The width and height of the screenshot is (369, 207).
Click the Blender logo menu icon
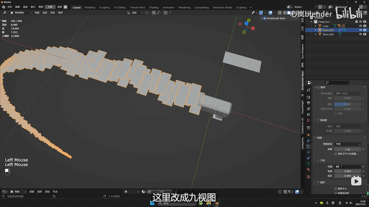point(4,7)
